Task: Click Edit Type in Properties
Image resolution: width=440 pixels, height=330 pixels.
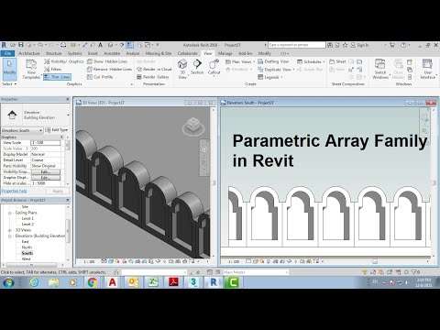Action: (x=57, y=130)
